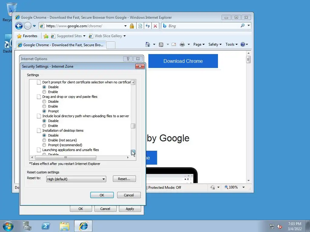The width and height of the screenshot is (310, 232).
Task: Select Prompt (recommended) for desktop items
Action: click(44, 145)
